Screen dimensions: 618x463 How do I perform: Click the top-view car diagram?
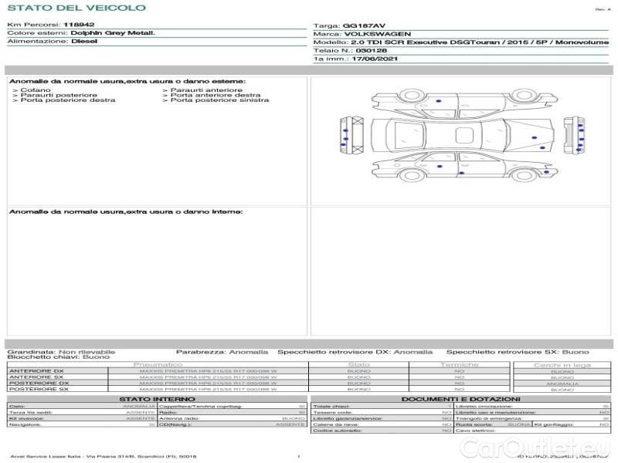tap(463, 135)
